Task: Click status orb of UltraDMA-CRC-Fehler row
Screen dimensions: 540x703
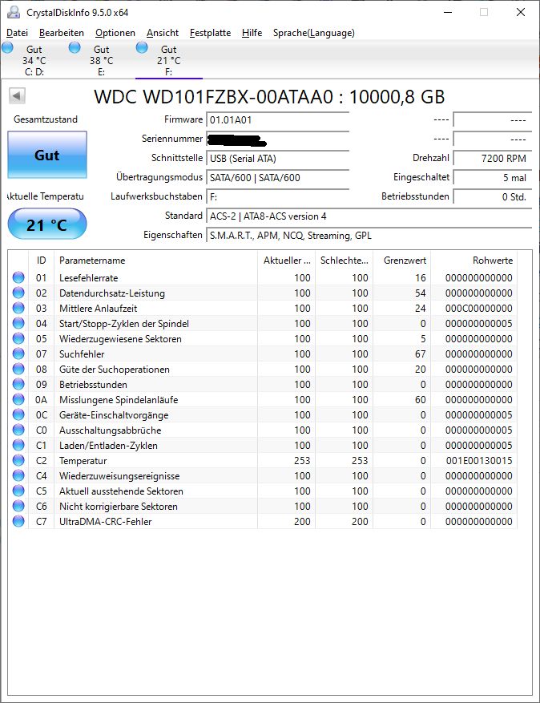Action: [18, 521]
